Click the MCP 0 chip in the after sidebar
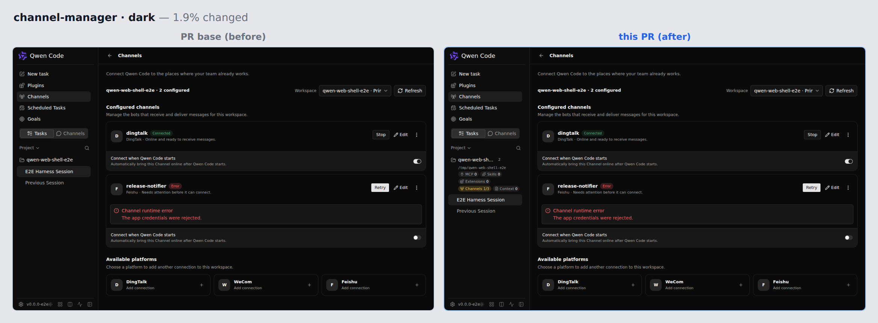This screenshot has height=323, width=878. click(x=468, y=174)
